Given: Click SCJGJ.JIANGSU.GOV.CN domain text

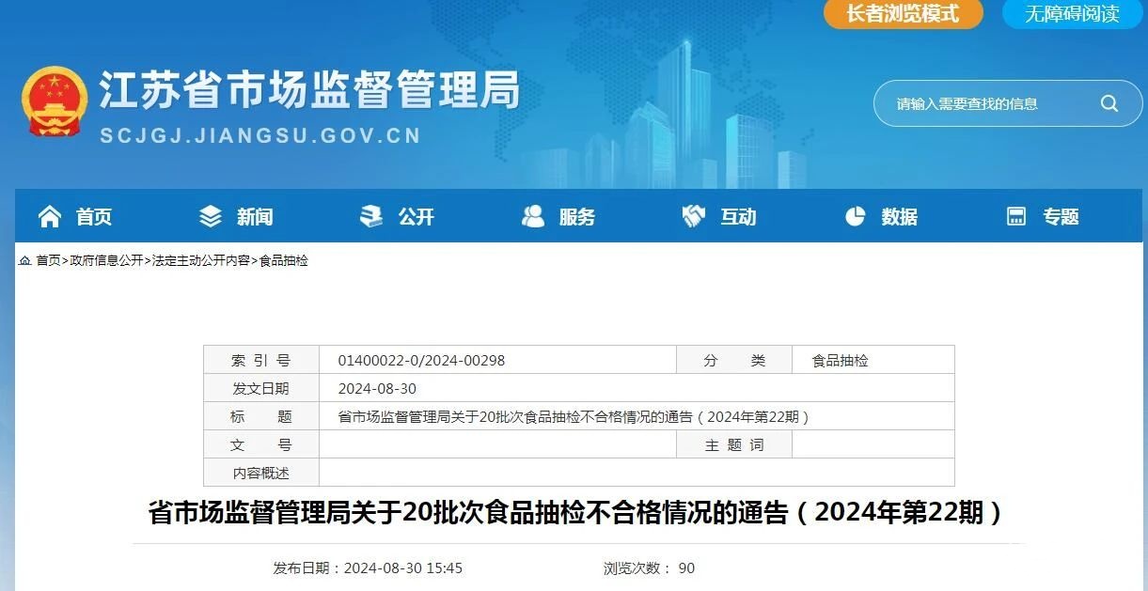Looking at the screenshot, I should pos(260,136).
